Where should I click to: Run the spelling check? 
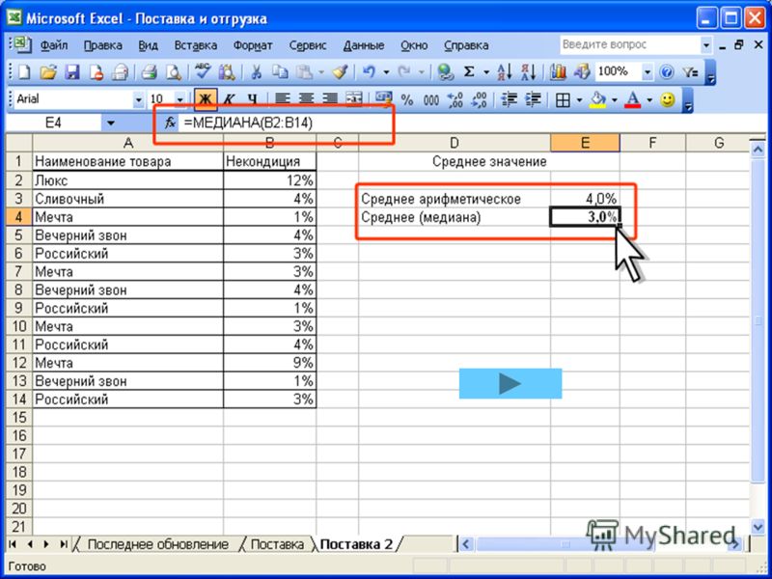[x=202, y=72]
